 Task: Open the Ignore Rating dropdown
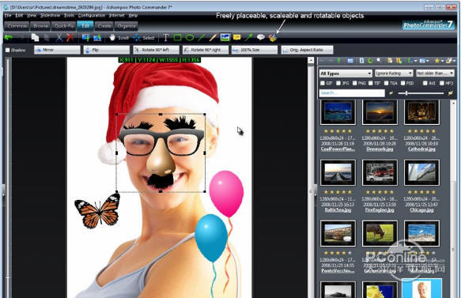[394, 74]
